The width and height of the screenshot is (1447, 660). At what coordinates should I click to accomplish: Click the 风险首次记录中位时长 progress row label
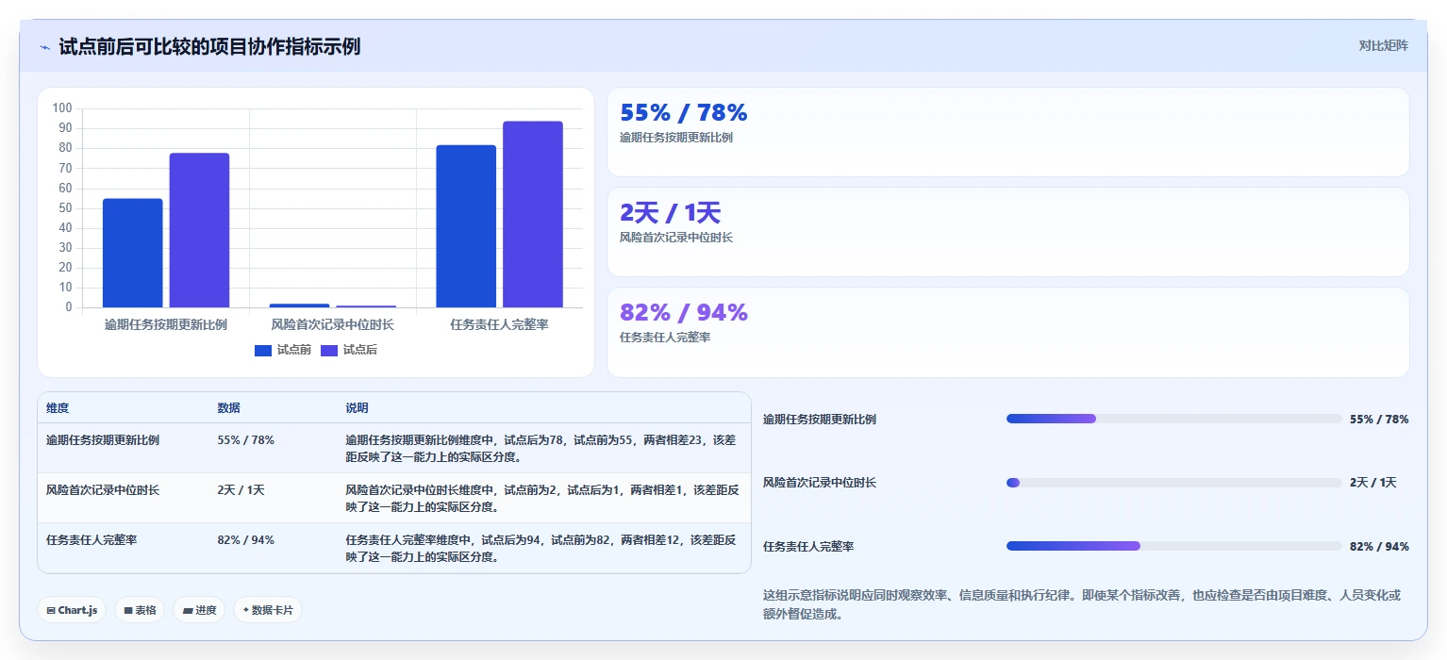point(820,483)
